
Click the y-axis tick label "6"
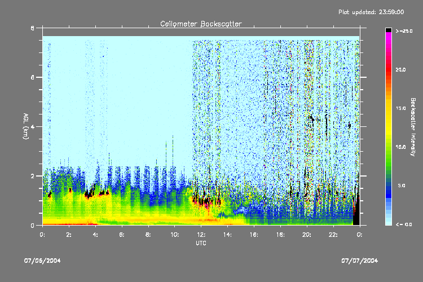[x=33, y=77]
